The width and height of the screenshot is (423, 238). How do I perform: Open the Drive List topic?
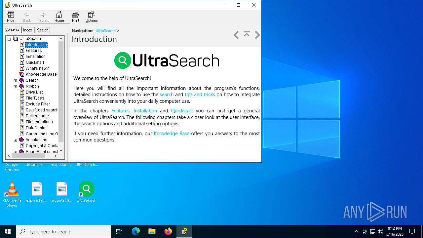click(34, 92)
